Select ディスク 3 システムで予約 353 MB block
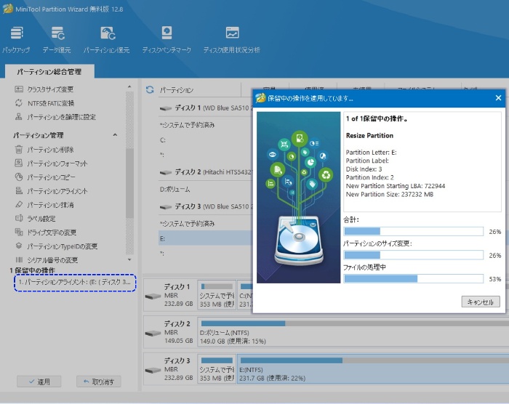This screenshot has height=404, width=509. coord(217,369)
